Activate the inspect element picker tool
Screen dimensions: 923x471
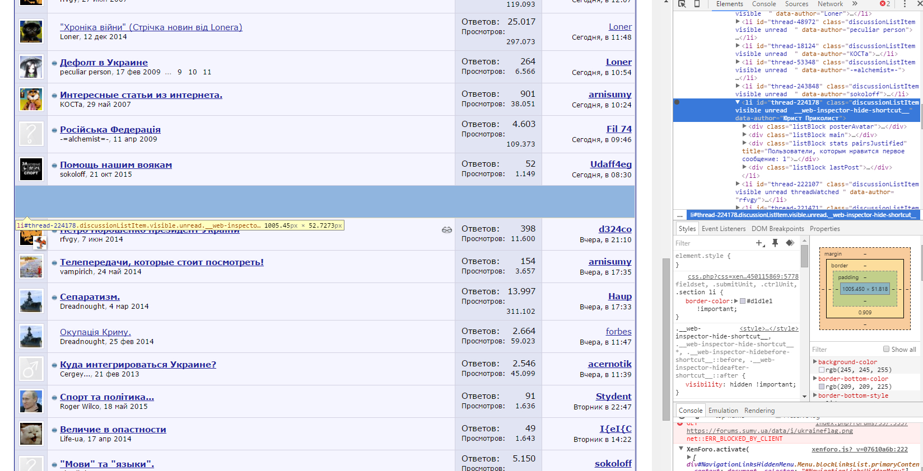click(x=682, y=4)
